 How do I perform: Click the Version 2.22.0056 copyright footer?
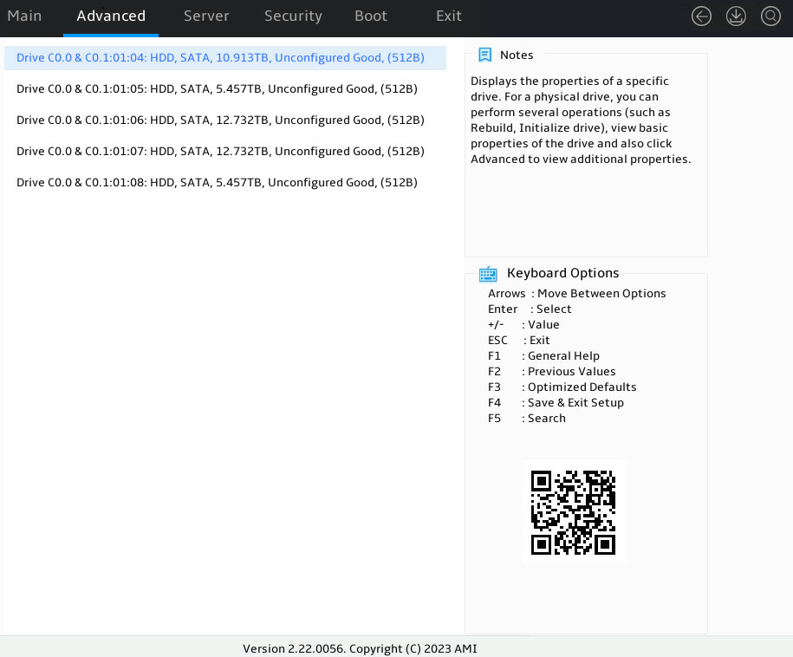360,649
